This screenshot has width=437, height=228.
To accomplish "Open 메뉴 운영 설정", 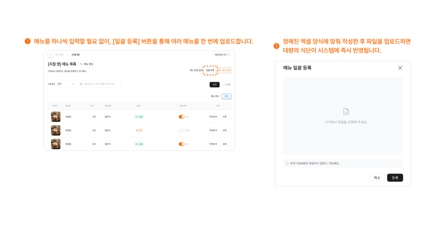I will [196, 70].
